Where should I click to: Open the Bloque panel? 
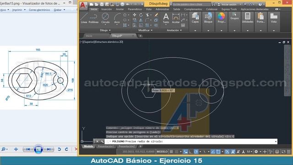[x=208, y=18]
